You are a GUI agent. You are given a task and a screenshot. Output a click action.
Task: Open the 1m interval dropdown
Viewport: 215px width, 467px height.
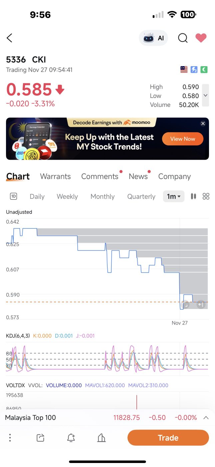point(174,196)
